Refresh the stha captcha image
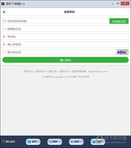 122,52
